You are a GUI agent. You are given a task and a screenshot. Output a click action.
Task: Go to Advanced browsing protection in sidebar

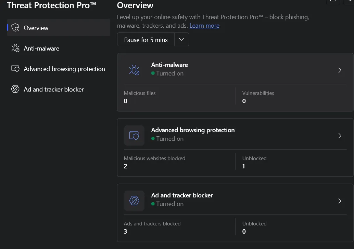click(x=64, y=69)
